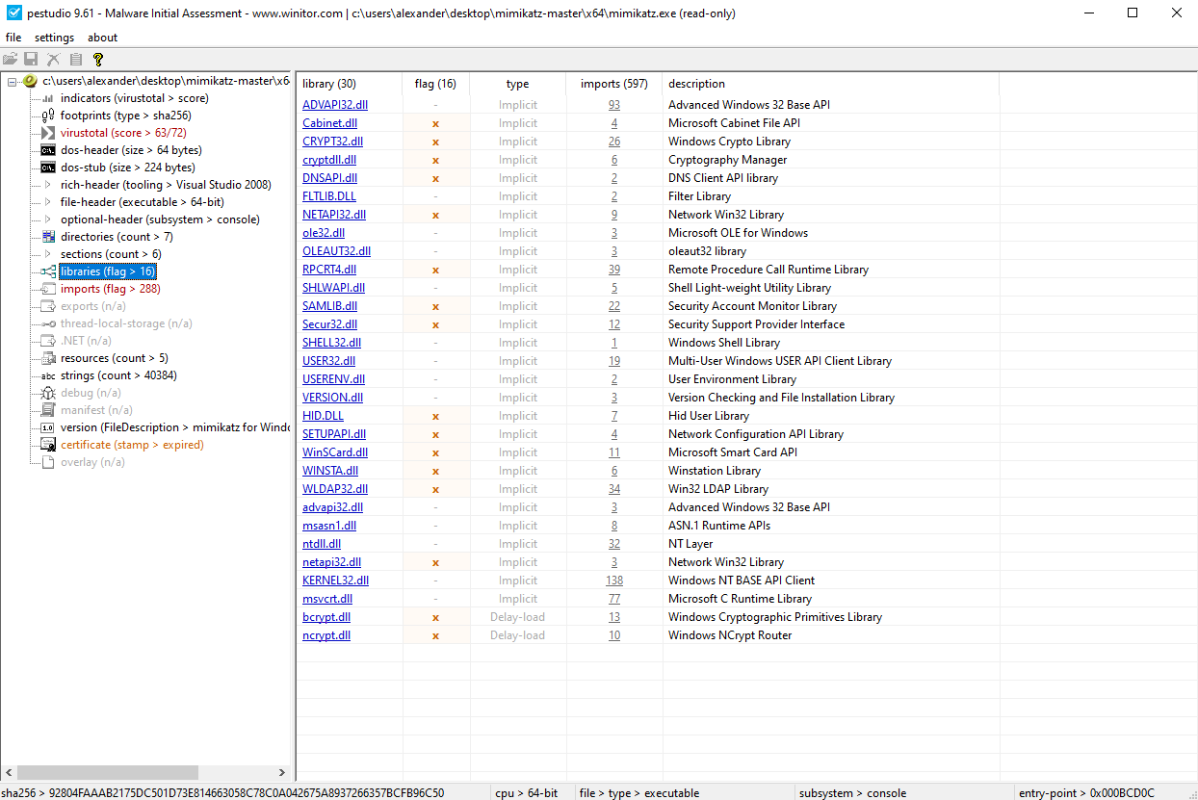Click the flag x in Cabinet.dll row

(x=435, y=123)
